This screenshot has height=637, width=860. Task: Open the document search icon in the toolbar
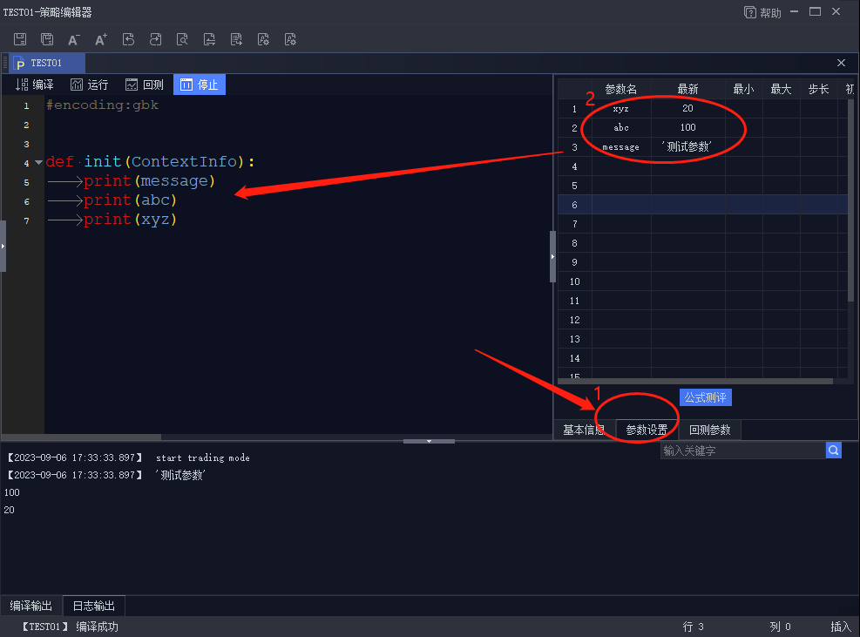pyautogui.click(x=182, y=39)
